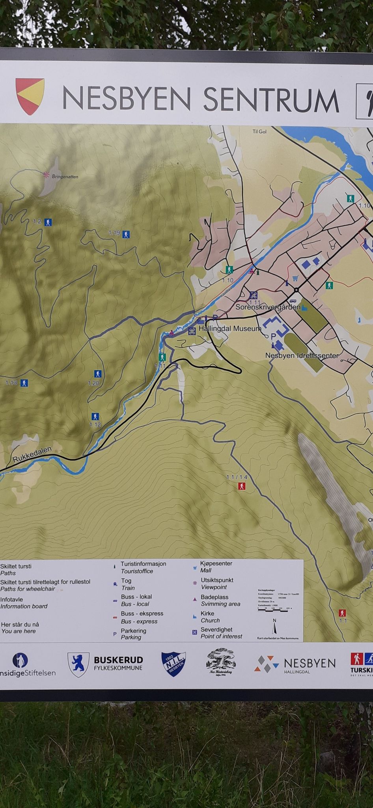Click the red and yellow coat of arms

pos(30,97)
